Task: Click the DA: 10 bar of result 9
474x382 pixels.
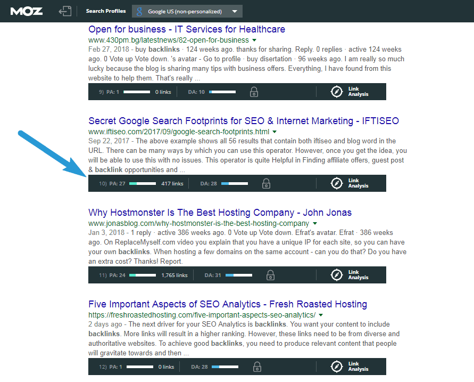Action: point(222,92)
